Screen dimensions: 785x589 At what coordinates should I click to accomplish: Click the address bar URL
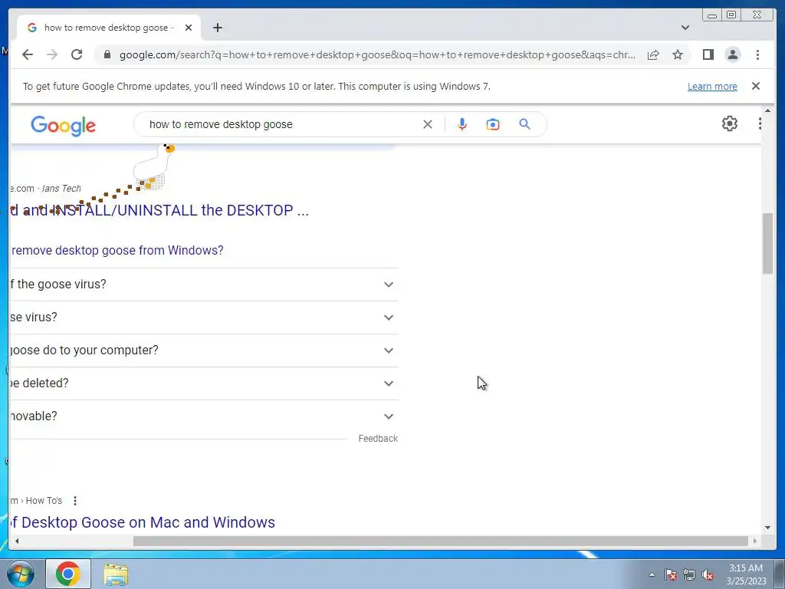point(377,54)
